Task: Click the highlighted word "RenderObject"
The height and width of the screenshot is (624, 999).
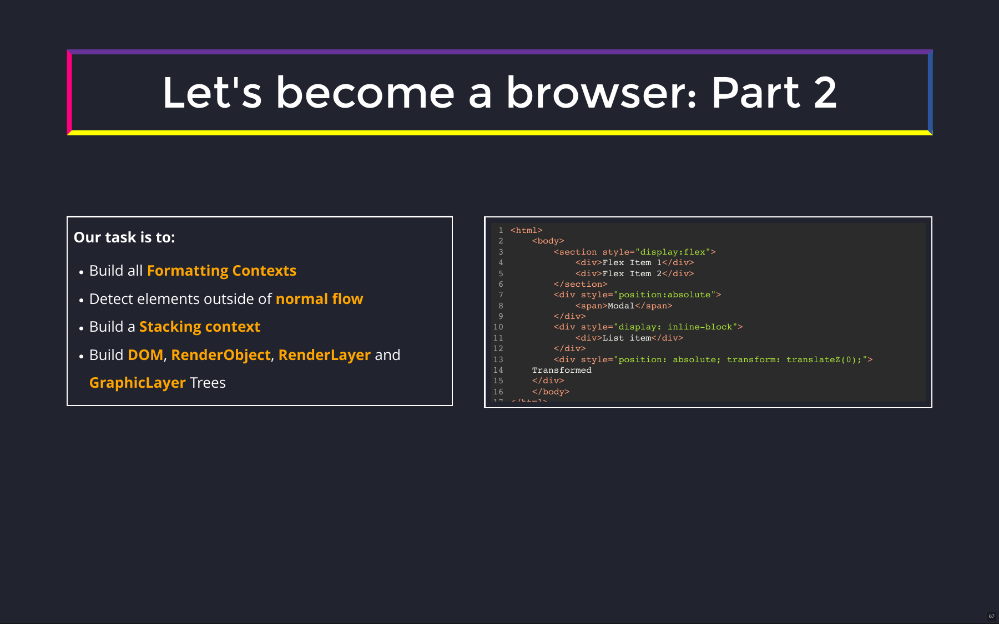Action: (221, 355)
